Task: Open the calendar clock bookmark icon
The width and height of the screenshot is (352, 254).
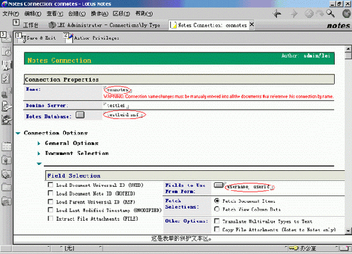Action: coord(6,51)
